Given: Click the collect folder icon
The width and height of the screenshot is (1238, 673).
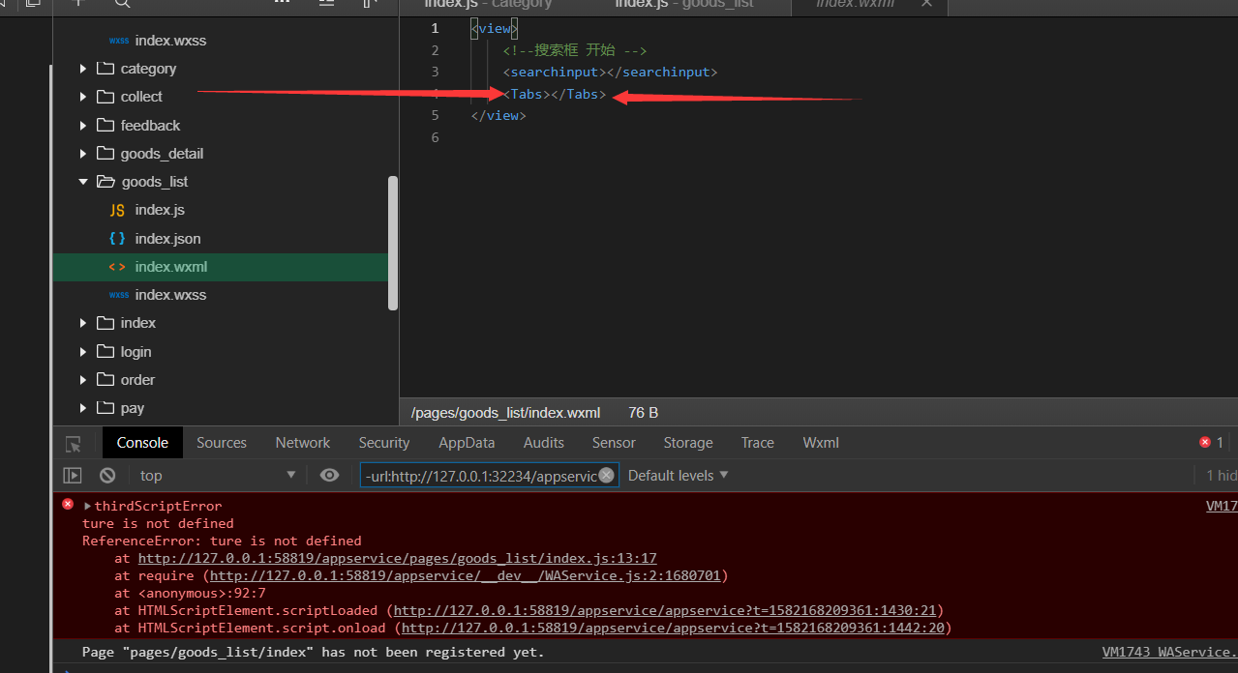Looking at the screenshot, I should 106,97.
